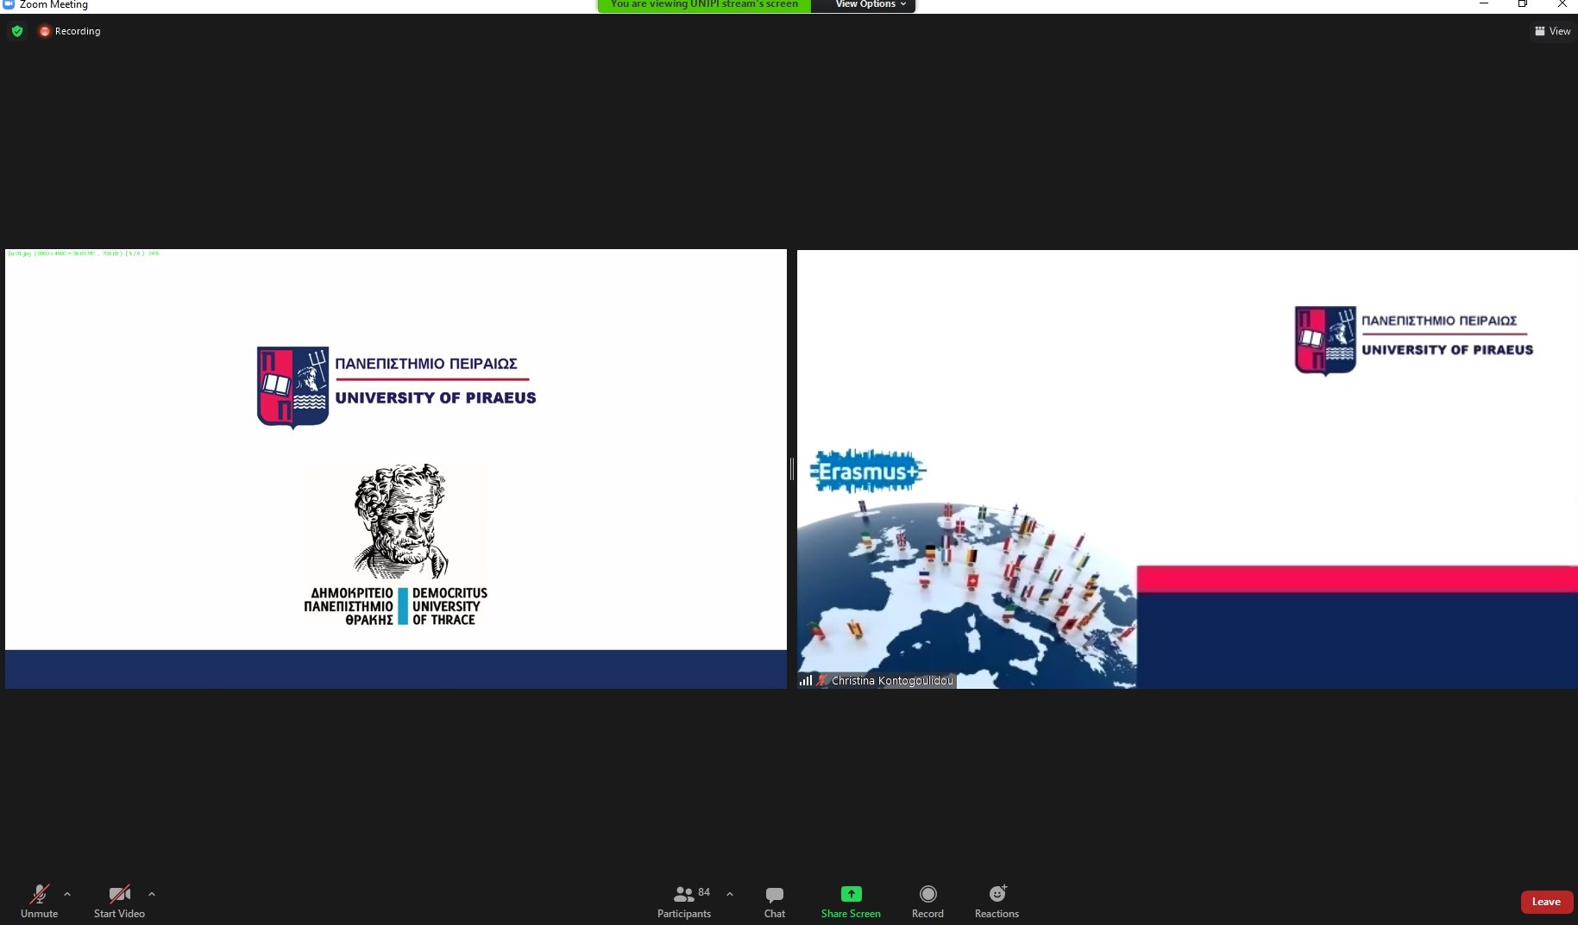This screenshot has width=1578, height=925.
Task: Open the Reactions menu
Action: click(x=996, y=901)
